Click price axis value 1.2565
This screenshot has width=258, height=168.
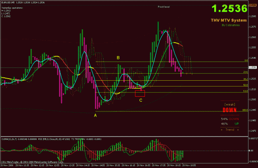(253, 37)
